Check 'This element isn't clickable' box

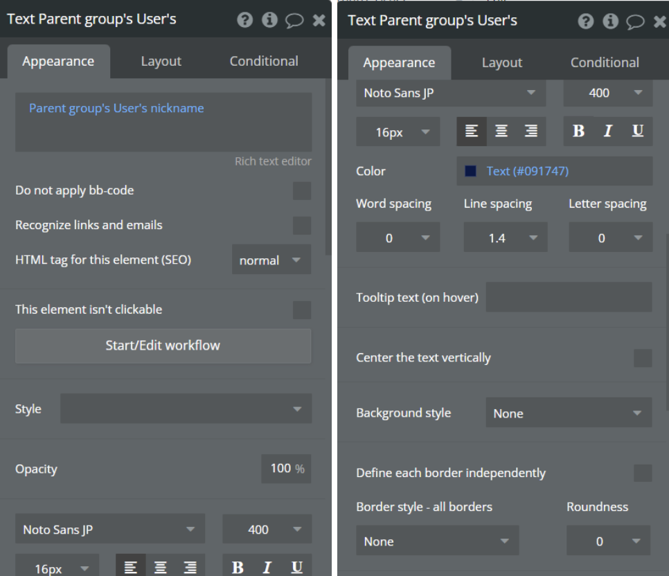click(x=302, y=310)
